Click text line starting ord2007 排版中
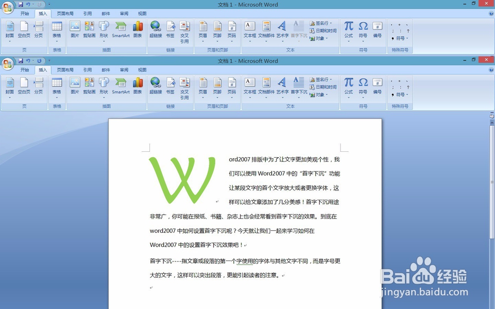Image resolution: width=495 pixels, height=309 pixels. [x=284, y=160]
